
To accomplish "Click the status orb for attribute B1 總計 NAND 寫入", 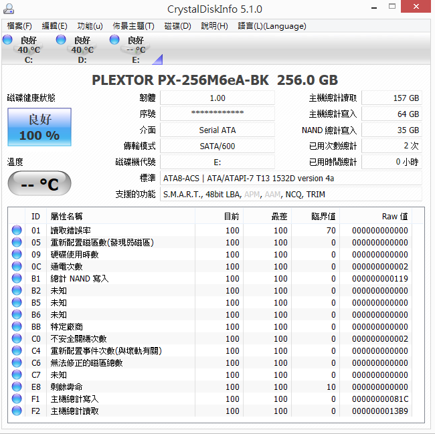I will click(16, 279).
